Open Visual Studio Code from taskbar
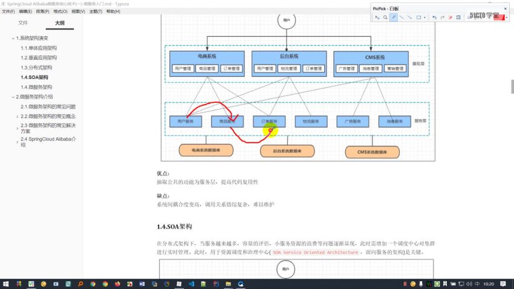Image resolution: width=514 pixels, height=289 pixels. pos(192,284)
